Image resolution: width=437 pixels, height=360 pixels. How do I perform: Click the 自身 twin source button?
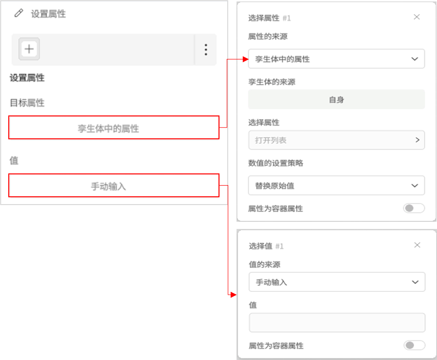(337, 99)
